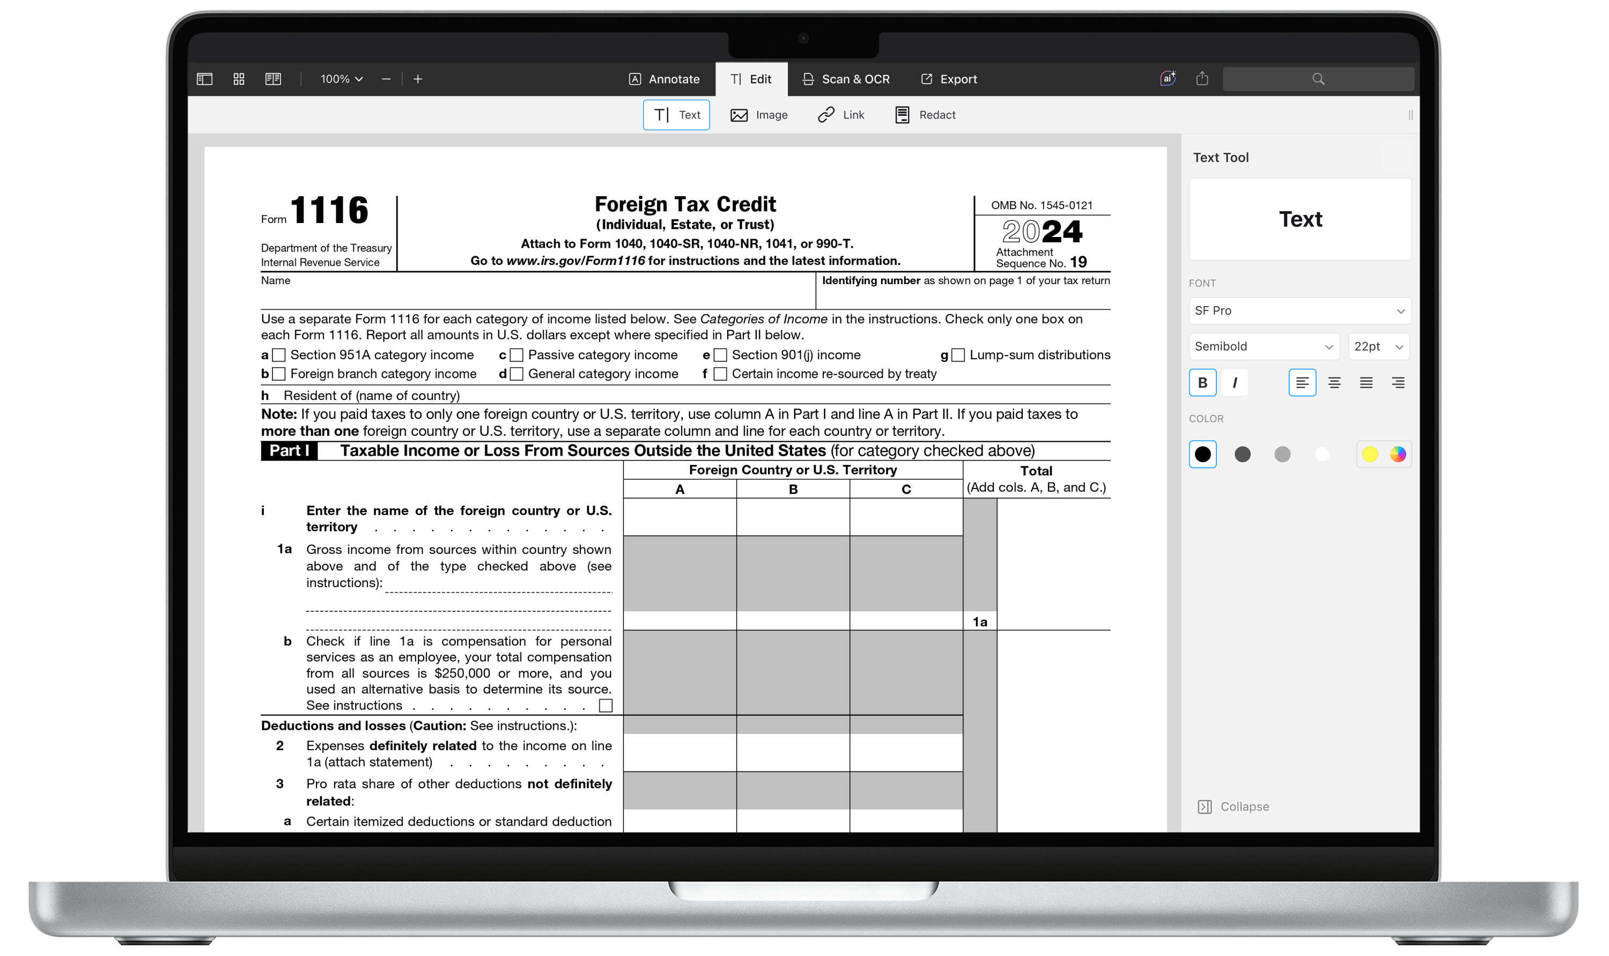This screenshot has height=956, width=1609.
Task: Open page thumbnails grid view
Action: point(239,78)
